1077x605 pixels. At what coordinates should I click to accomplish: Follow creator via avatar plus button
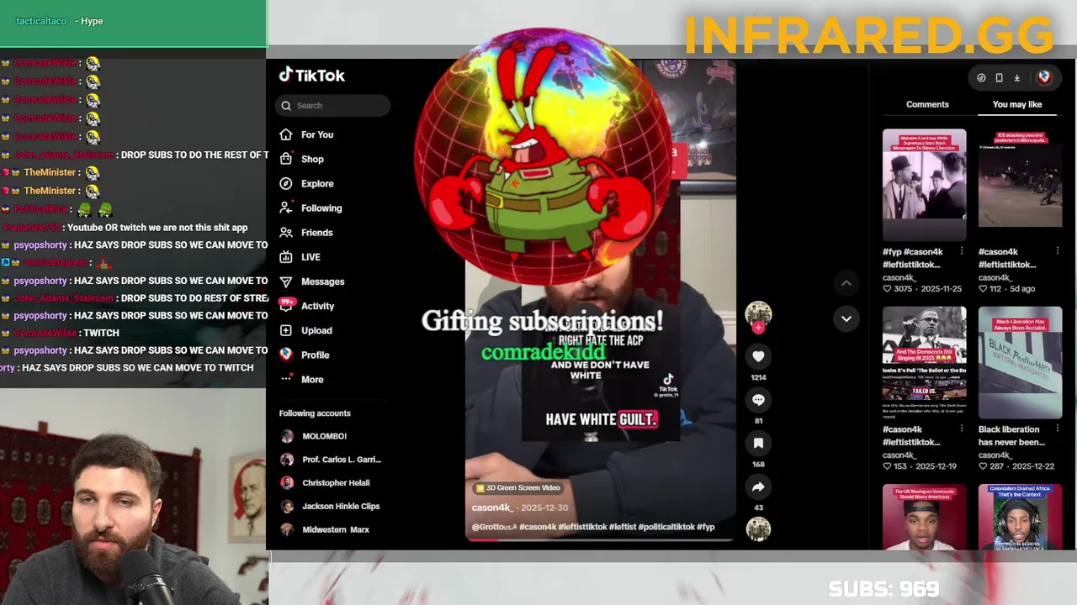point(758,329)
